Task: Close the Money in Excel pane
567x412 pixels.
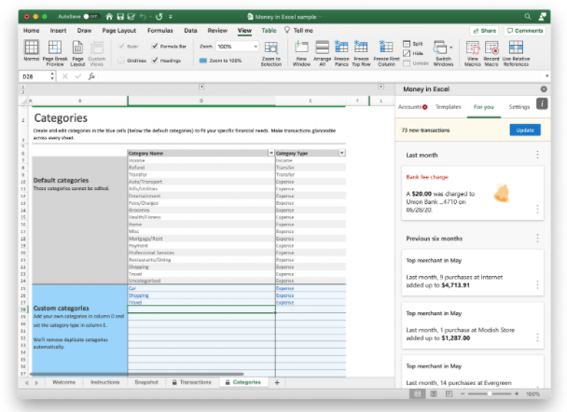Action: coord(544,89)
